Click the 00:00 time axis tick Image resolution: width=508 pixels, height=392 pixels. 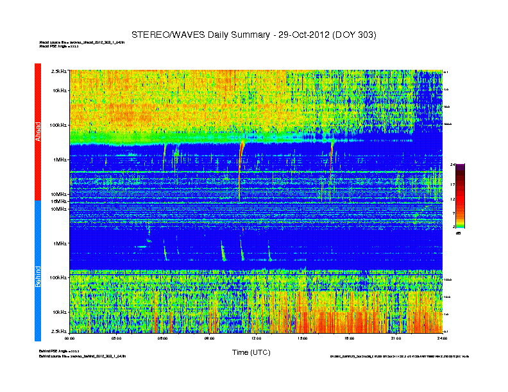[x=71, y=338]
